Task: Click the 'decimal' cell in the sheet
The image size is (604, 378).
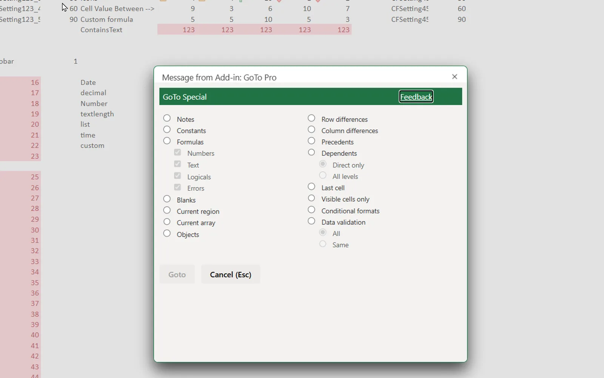Action: click(93, 93)
